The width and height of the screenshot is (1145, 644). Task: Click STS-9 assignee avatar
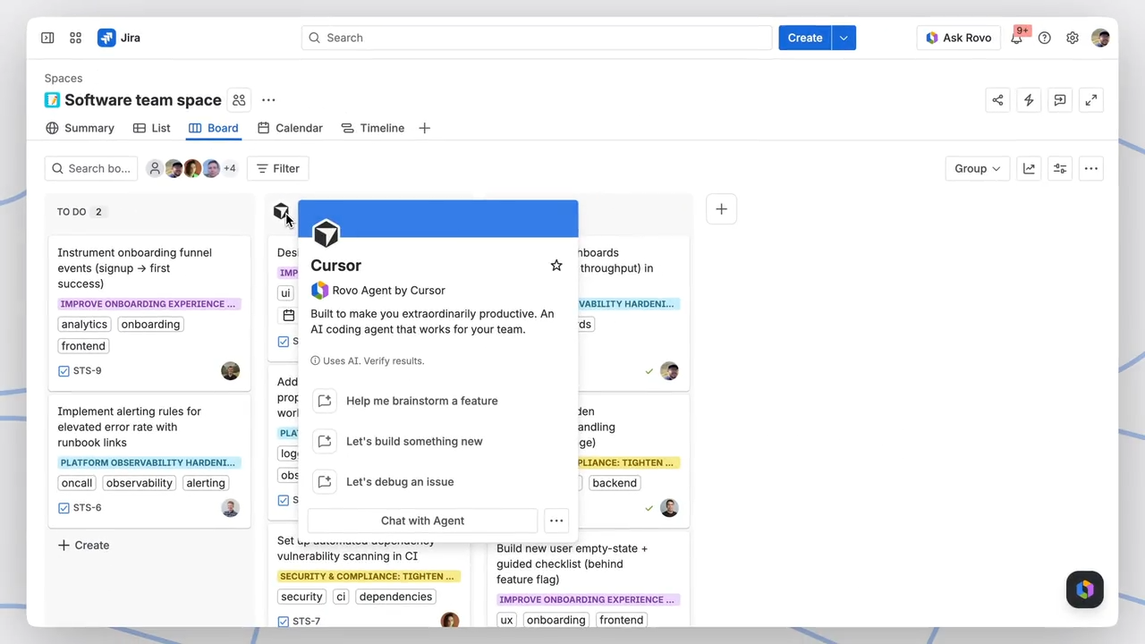231,371
